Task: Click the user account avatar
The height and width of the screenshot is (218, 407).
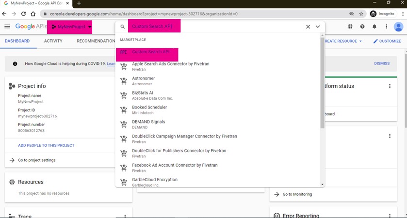Action: point(398,27)
